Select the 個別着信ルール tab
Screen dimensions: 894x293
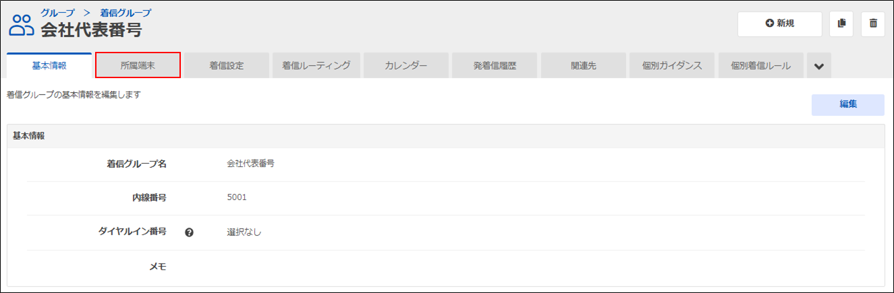pyautogui.click(x=761, y=66)
